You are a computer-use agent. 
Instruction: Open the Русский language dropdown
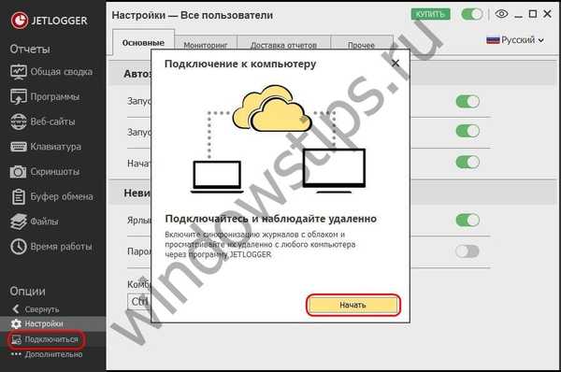pos(515,40)
